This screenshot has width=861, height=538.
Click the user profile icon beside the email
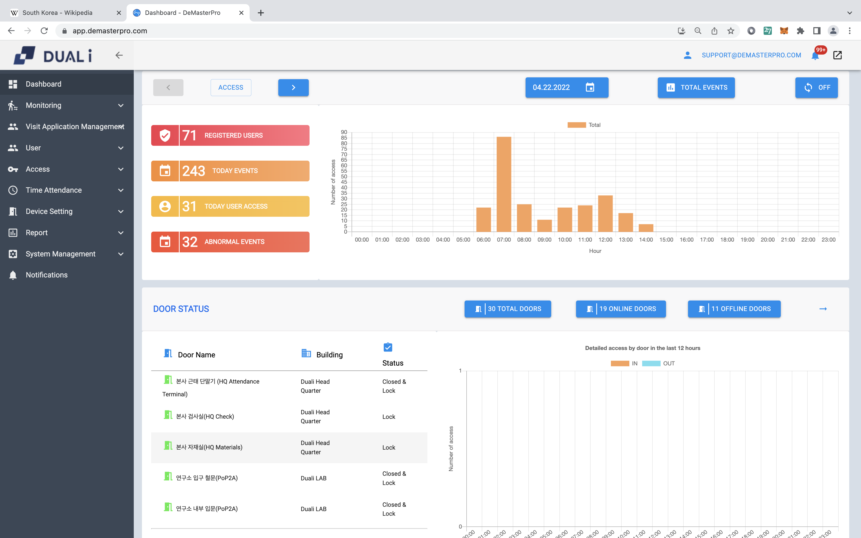tap(687, 55)
